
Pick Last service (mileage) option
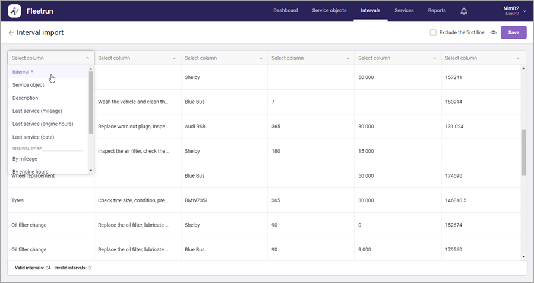[x=37, y=111]
